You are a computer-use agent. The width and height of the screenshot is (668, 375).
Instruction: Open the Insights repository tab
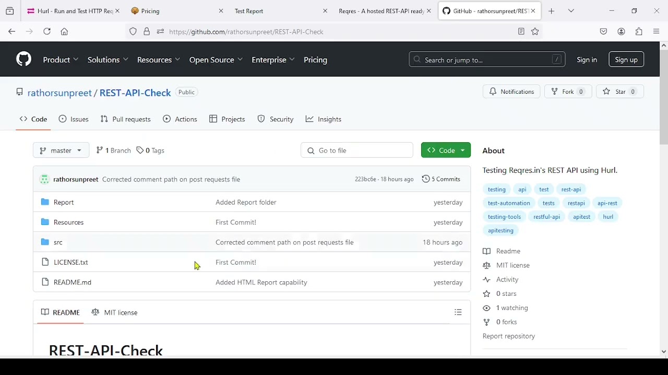point(324,119)
